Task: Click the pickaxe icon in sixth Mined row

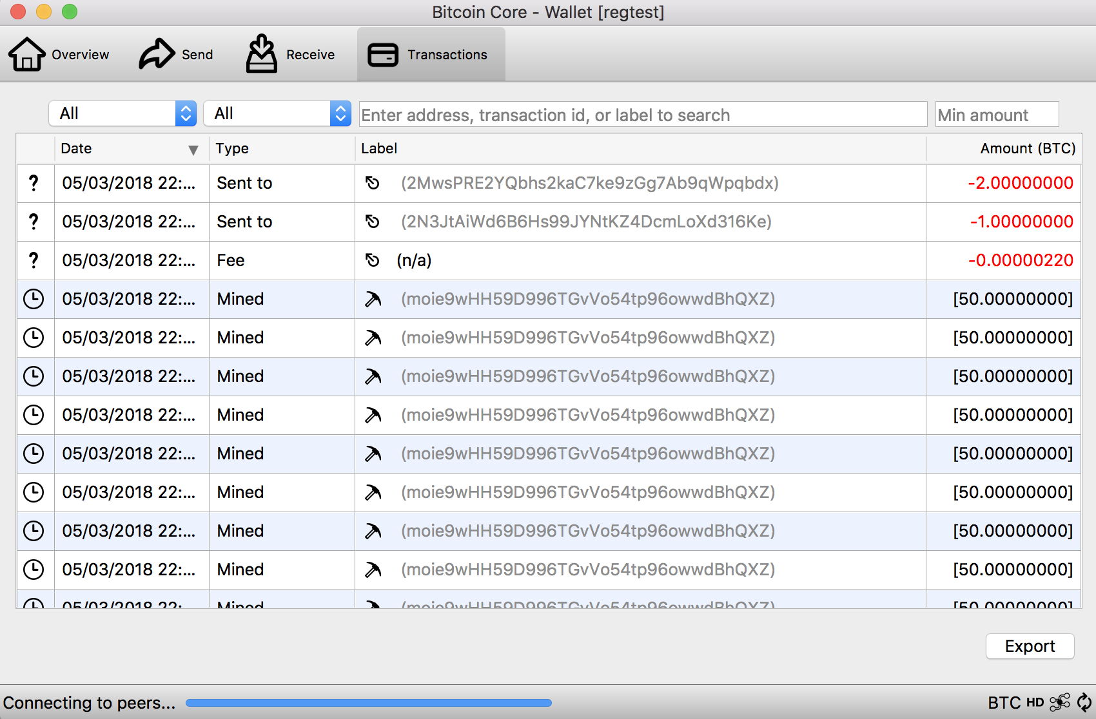Action: click(x=373, y=492)
